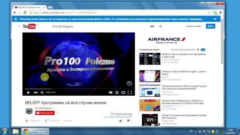
Task: Open the Pro100 Polezno channel name link
Action: click(x=43, y=108)
